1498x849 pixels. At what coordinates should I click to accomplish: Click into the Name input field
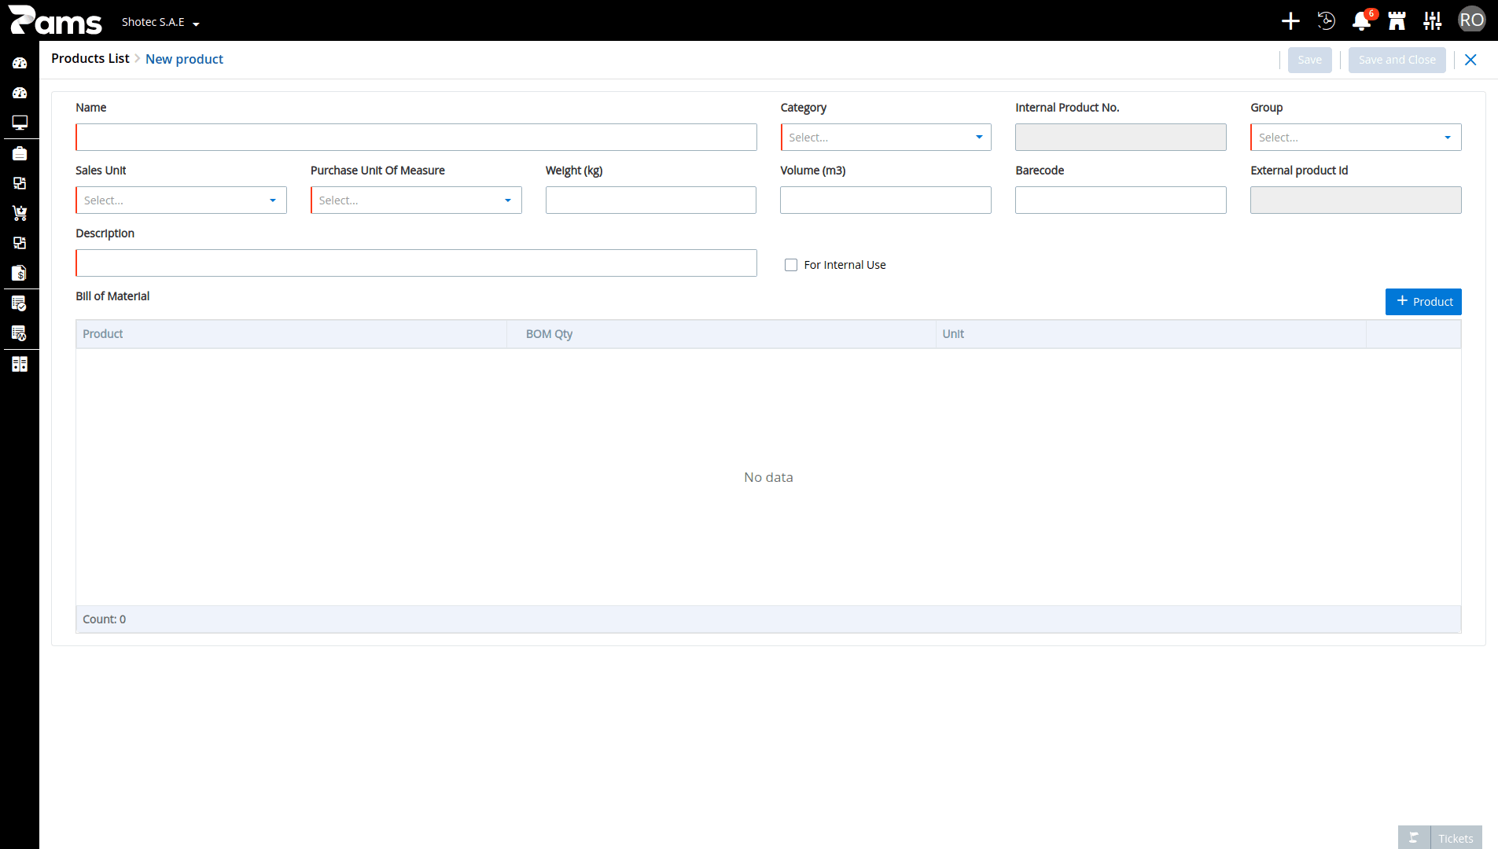416,138
